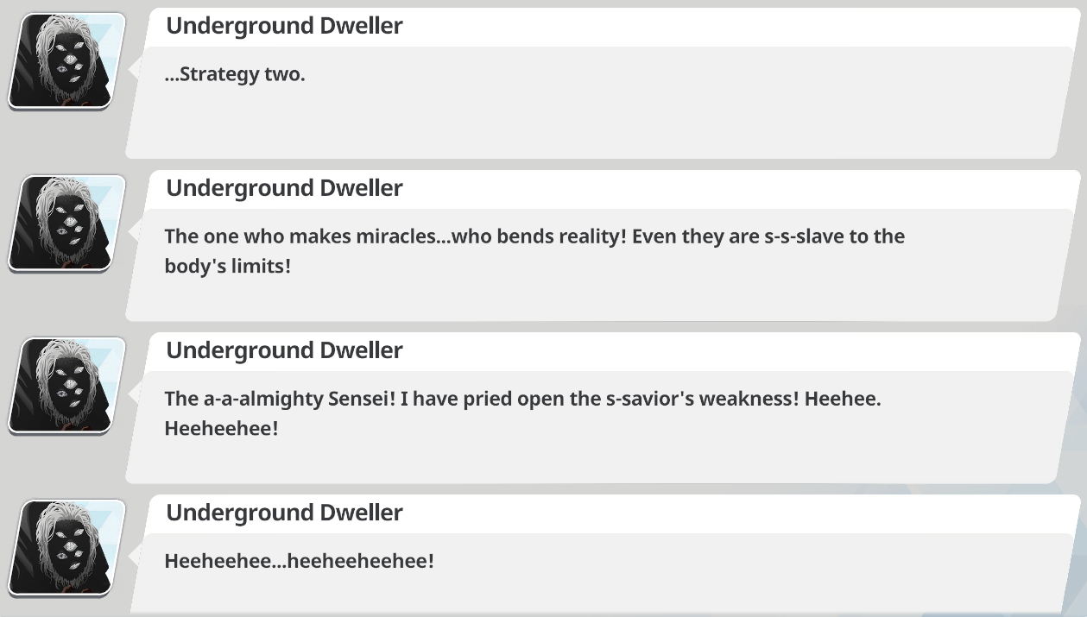Click the words 's-s-slave to the' in the second message
Image resolution: width=1087 pixels, height=617 pixels.
click(x=835, y=236)
